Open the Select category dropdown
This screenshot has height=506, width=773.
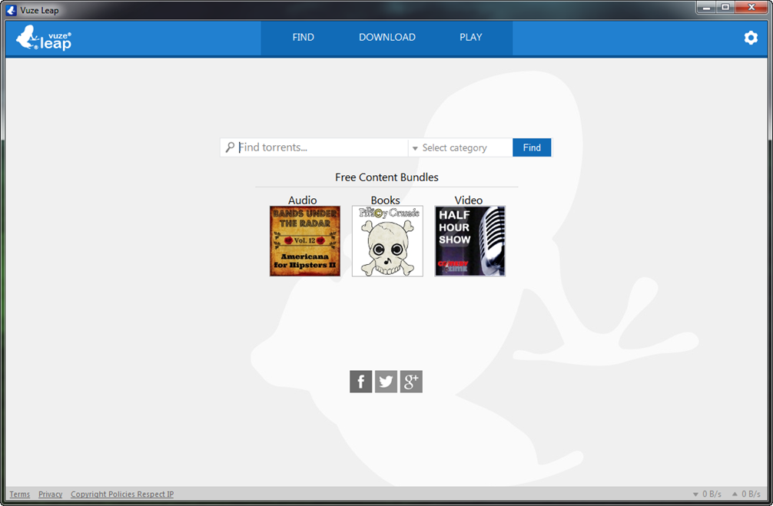coord(460,148)
